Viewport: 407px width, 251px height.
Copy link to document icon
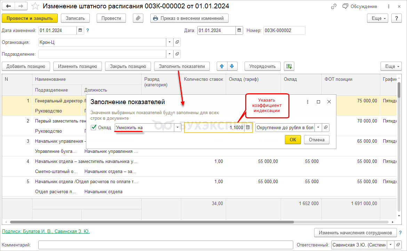pyautogui.click(x=334, y=6)
